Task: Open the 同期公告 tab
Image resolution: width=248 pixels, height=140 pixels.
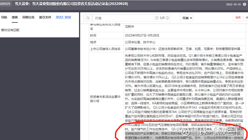Action: tap(29, 17)
